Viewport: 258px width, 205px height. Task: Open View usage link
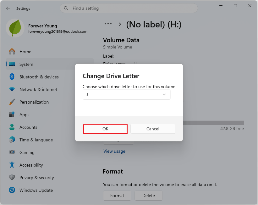(x=114, y=151)
